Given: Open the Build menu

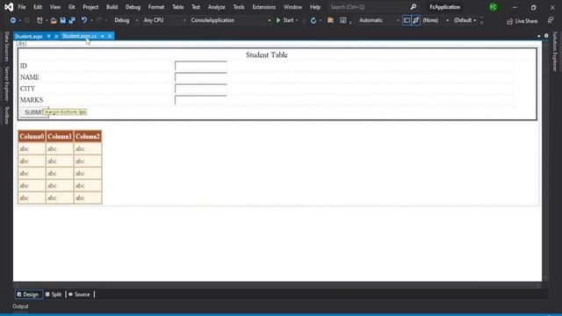Looking at the screenshot, I should 112,7.
